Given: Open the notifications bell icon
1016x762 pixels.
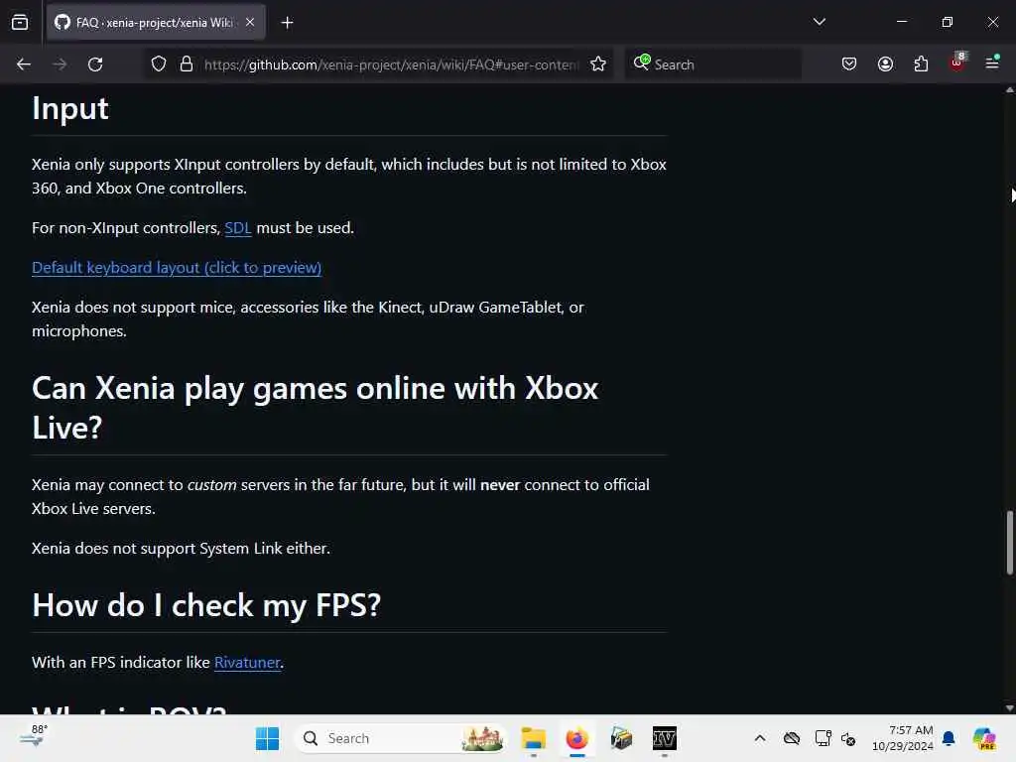Looking at the screenshot, I should coord(949,738).
